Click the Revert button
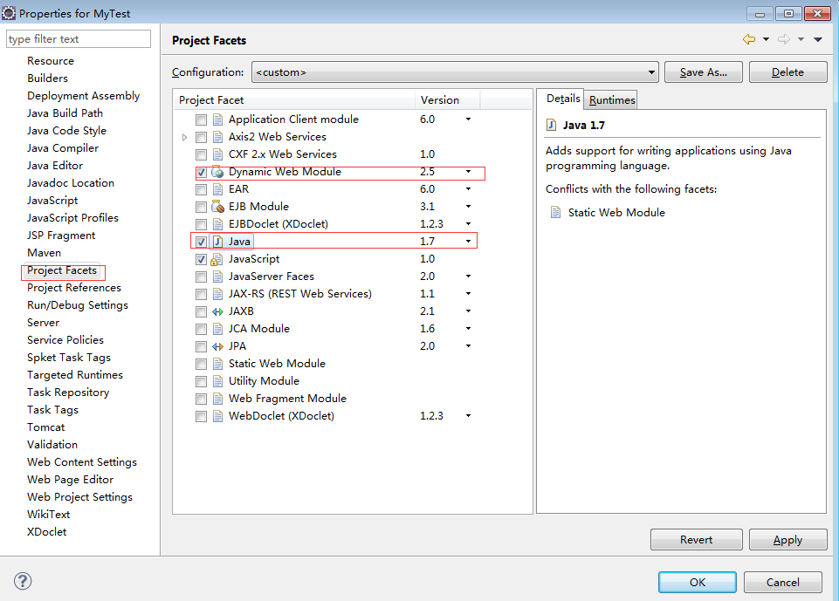 pyautogui.click(x=696, y=540)
